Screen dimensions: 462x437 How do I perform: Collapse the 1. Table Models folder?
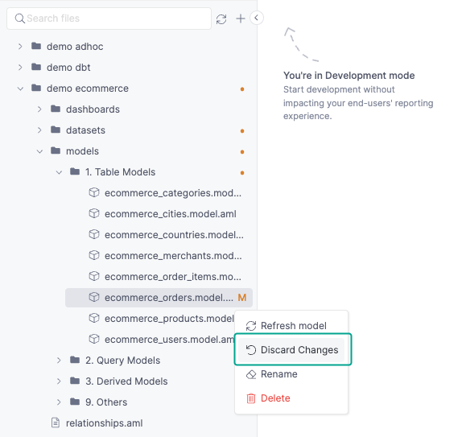click(x=59, y=172)
